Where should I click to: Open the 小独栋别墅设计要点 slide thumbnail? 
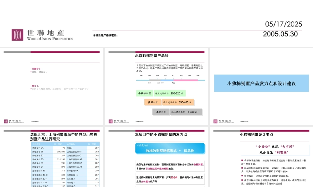[x=261, y=157]
